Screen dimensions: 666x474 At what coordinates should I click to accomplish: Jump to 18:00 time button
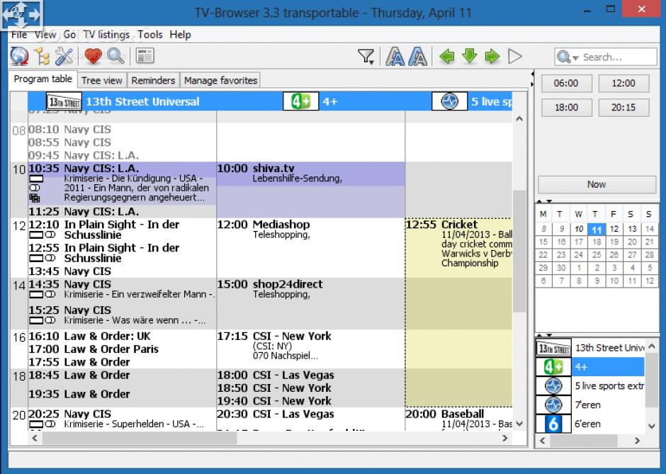coord(566,108)
